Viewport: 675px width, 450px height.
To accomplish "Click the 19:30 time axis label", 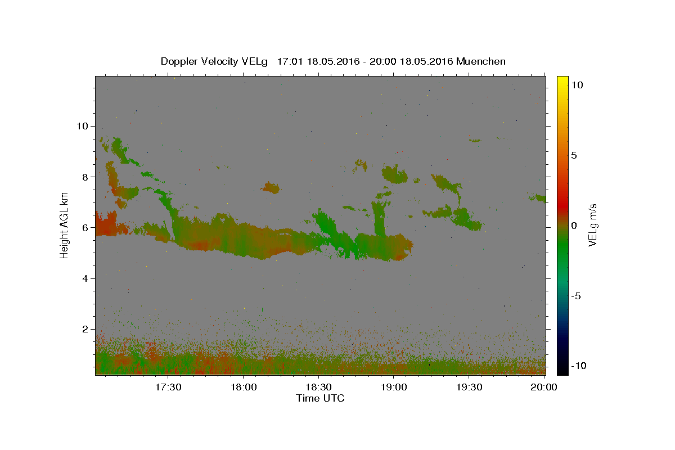I will [x=470, y=387].
